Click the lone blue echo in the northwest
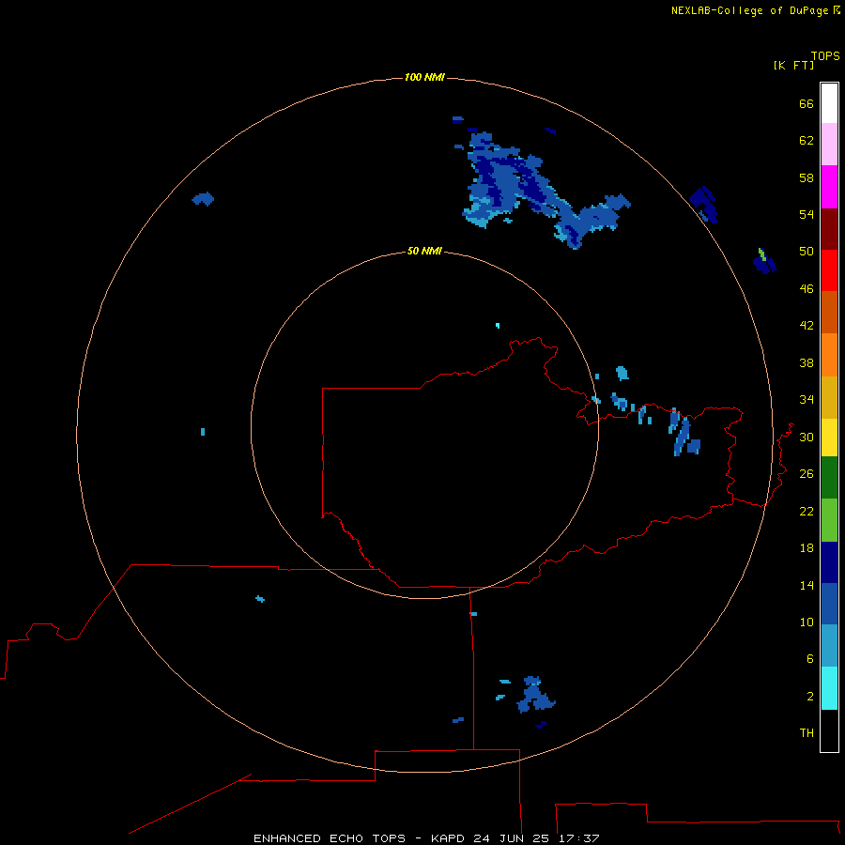Viewport: 845px width, 845px height. (x=203, y=199)
